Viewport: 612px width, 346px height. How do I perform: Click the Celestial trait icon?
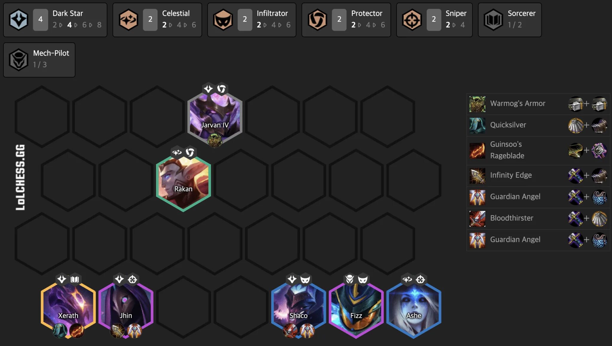(128, 20)
